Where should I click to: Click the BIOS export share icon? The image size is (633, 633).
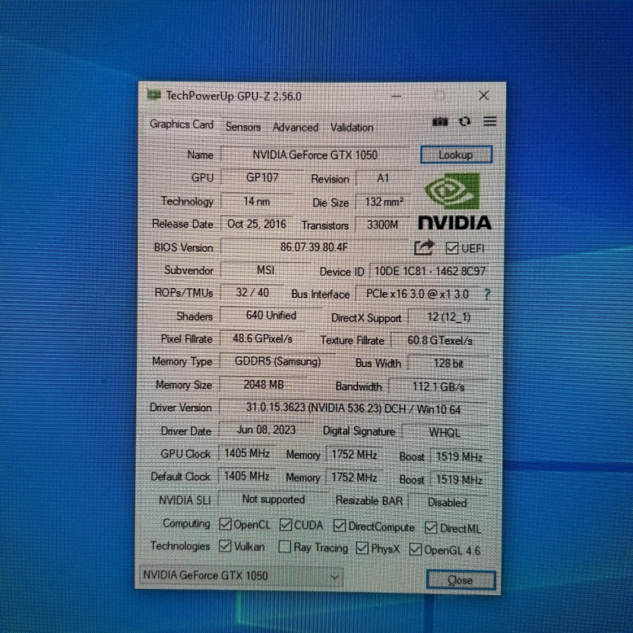point(424,247)
